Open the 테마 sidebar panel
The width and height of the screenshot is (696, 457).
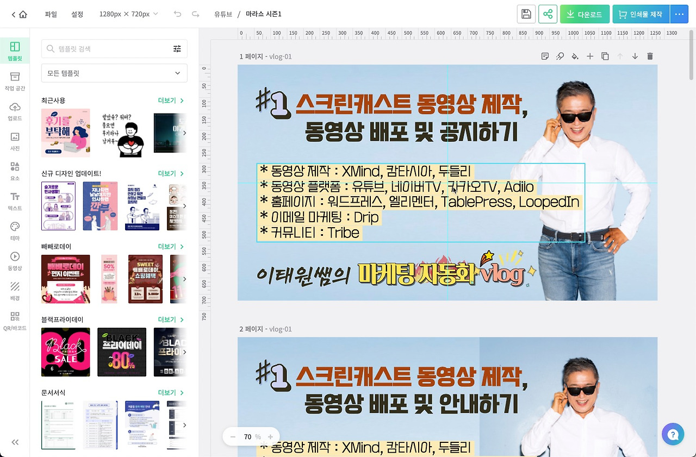point(15,231)
